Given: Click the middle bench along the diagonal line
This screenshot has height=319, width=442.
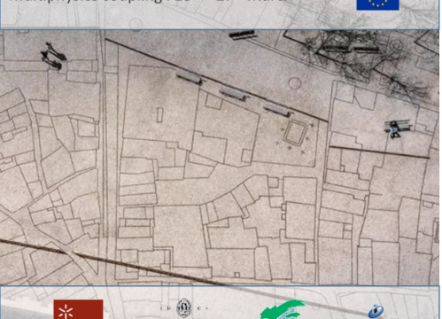Looking at the screenshot, I should (233, 94).
